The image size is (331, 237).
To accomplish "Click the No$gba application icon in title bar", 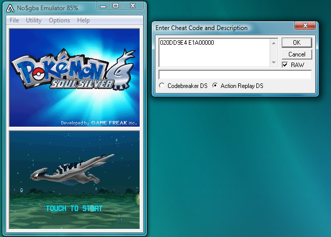I will [x=10, y=8].
